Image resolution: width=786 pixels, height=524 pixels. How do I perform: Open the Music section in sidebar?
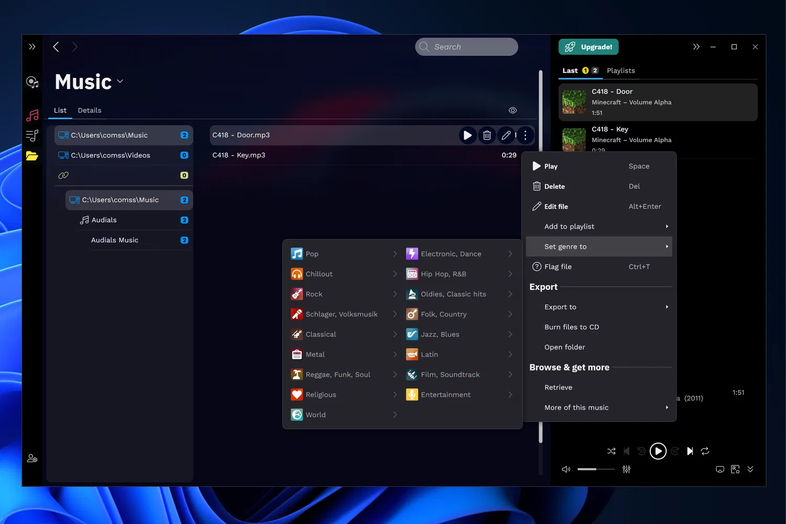tap(32, 115)
